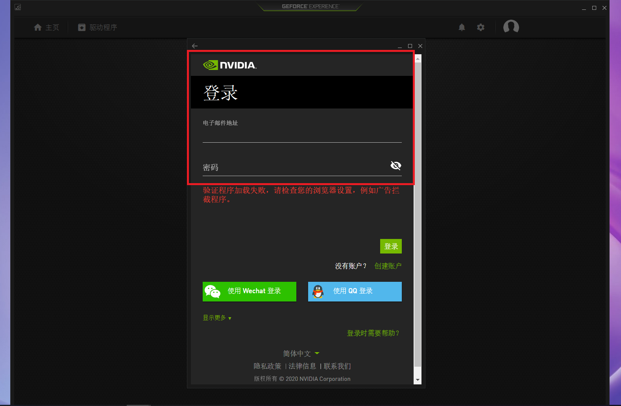Open the 主页 home tab
Screen dimensions: 621x406
pyautogui.click(x=46, y=27)
